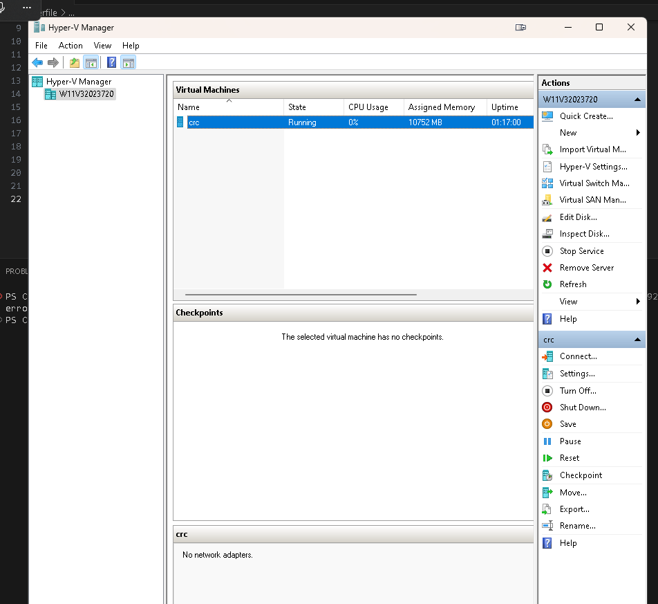Click the Connect icon for crc
658x604 pixels.
[547, 356]
